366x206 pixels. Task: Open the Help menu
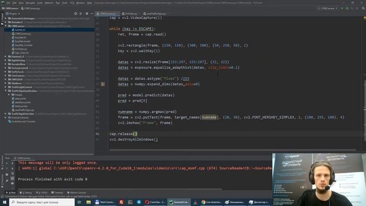(x=89, y=3)
